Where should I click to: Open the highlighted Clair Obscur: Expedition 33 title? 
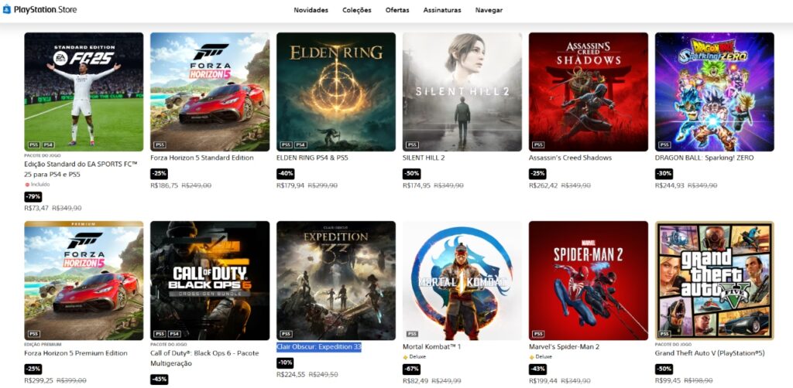(x=318, y=347)
